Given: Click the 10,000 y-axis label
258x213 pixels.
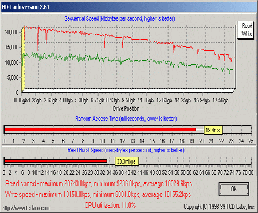Looking at the screenshot, I should click(x=11, y=62).
